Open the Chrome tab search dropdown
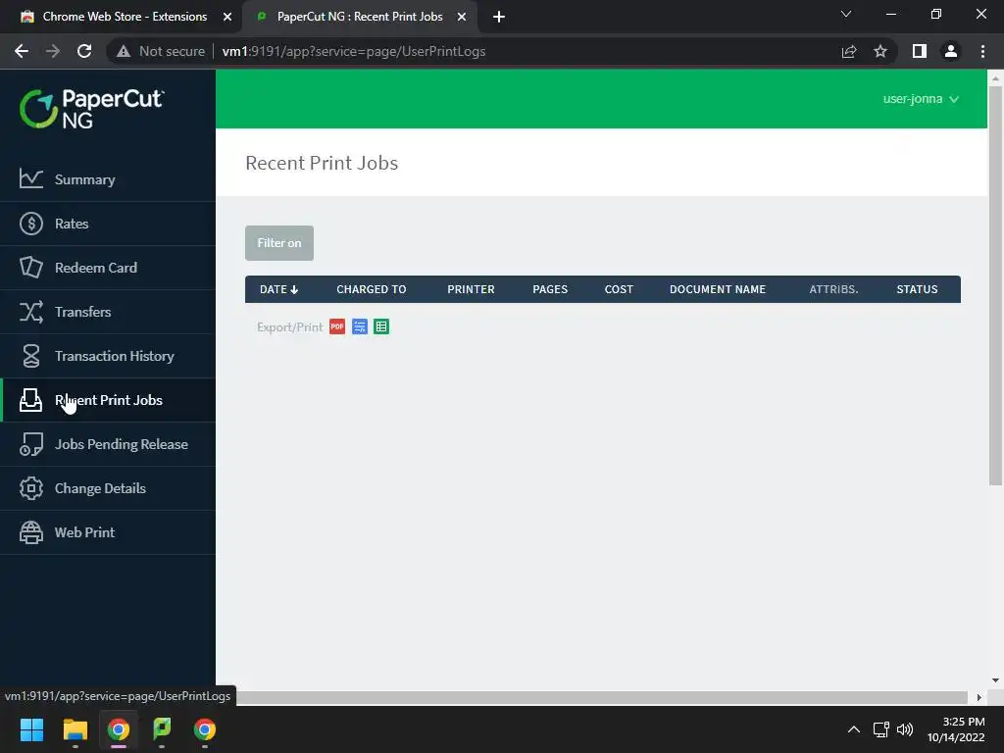 point(846,14)
